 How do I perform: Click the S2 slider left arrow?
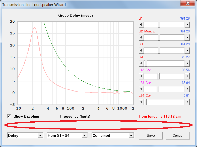pyautogui.click(x=141, y=37)
